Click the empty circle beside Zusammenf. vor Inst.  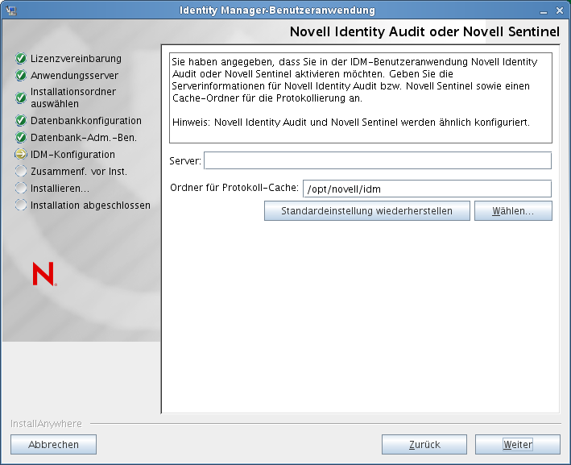click(21, 171)
